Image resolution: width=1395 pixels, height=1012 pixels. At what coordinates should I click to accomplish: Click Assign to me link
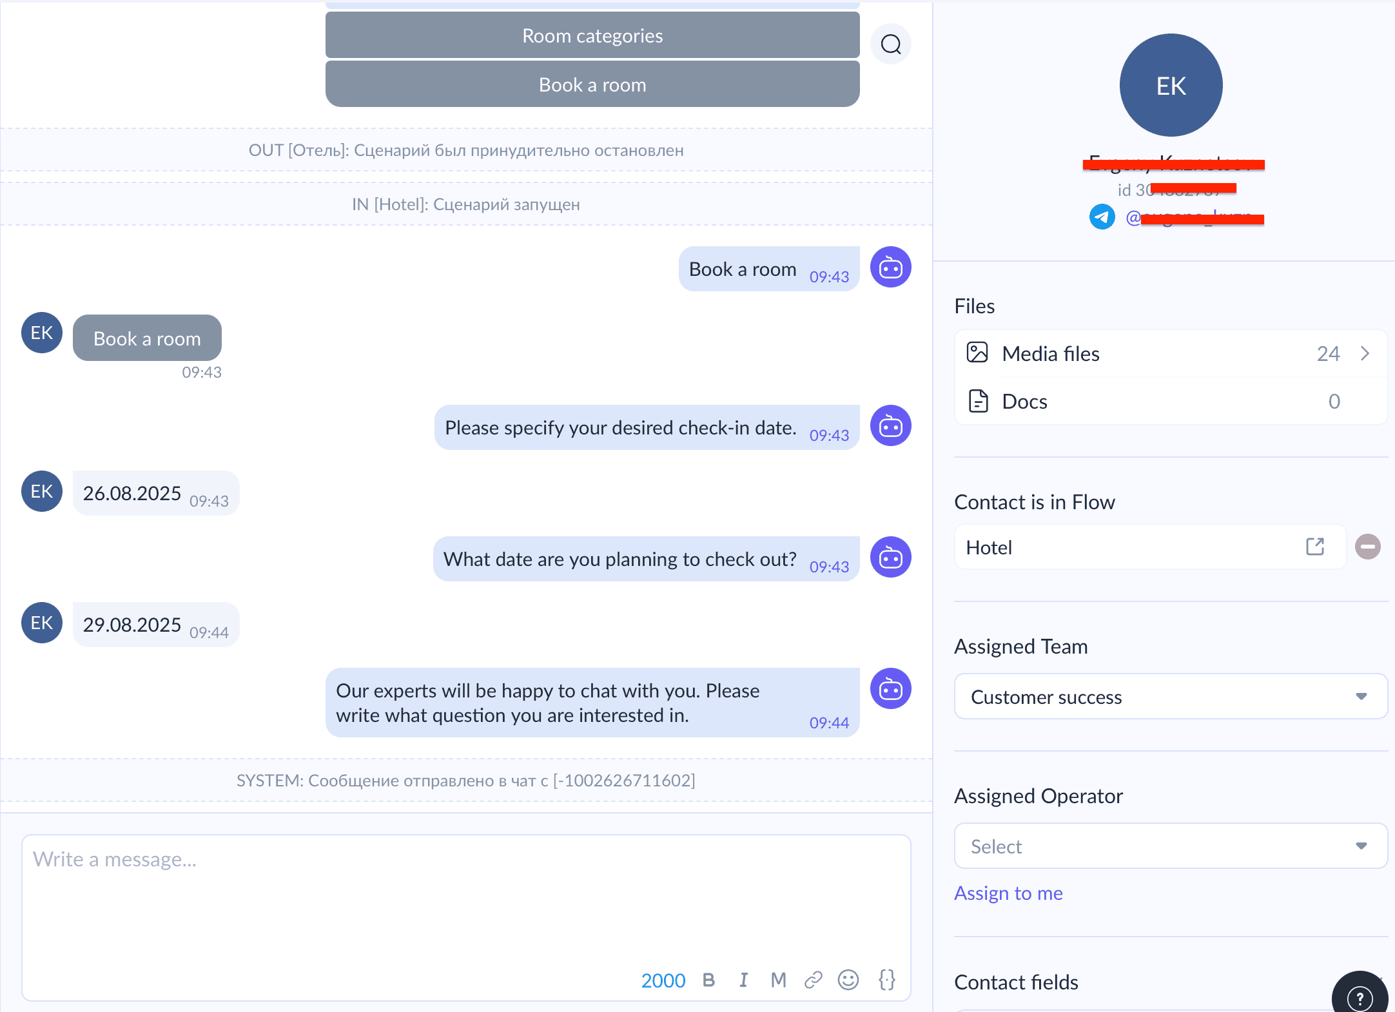[x=1008, y=893]
